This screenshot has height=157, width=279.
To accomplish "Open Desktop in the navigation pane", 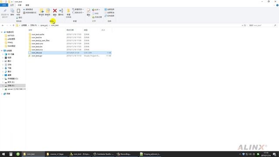I will (x=10, y=75).
